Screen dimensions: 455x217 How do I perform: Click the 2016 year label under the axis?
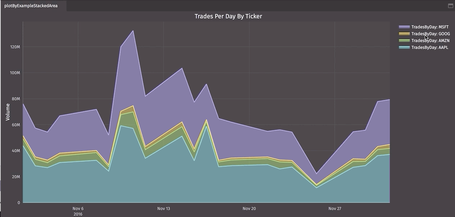(78, 214)
